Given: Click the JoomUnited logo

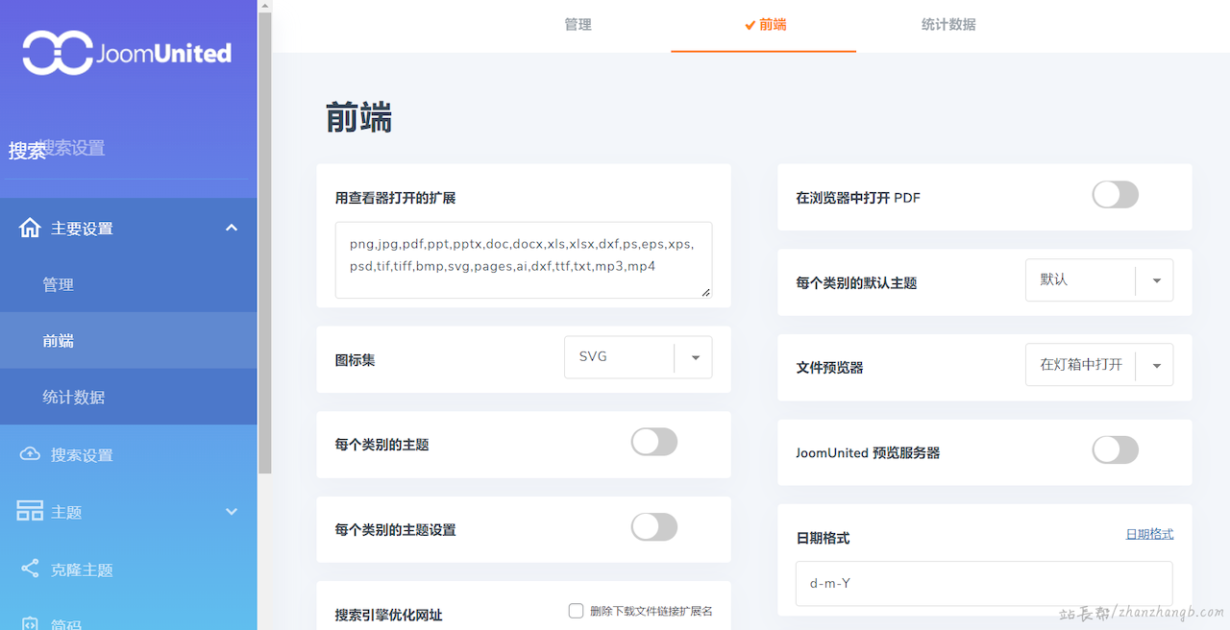Looking at the screenshot, I should click(x=127, y=53).
